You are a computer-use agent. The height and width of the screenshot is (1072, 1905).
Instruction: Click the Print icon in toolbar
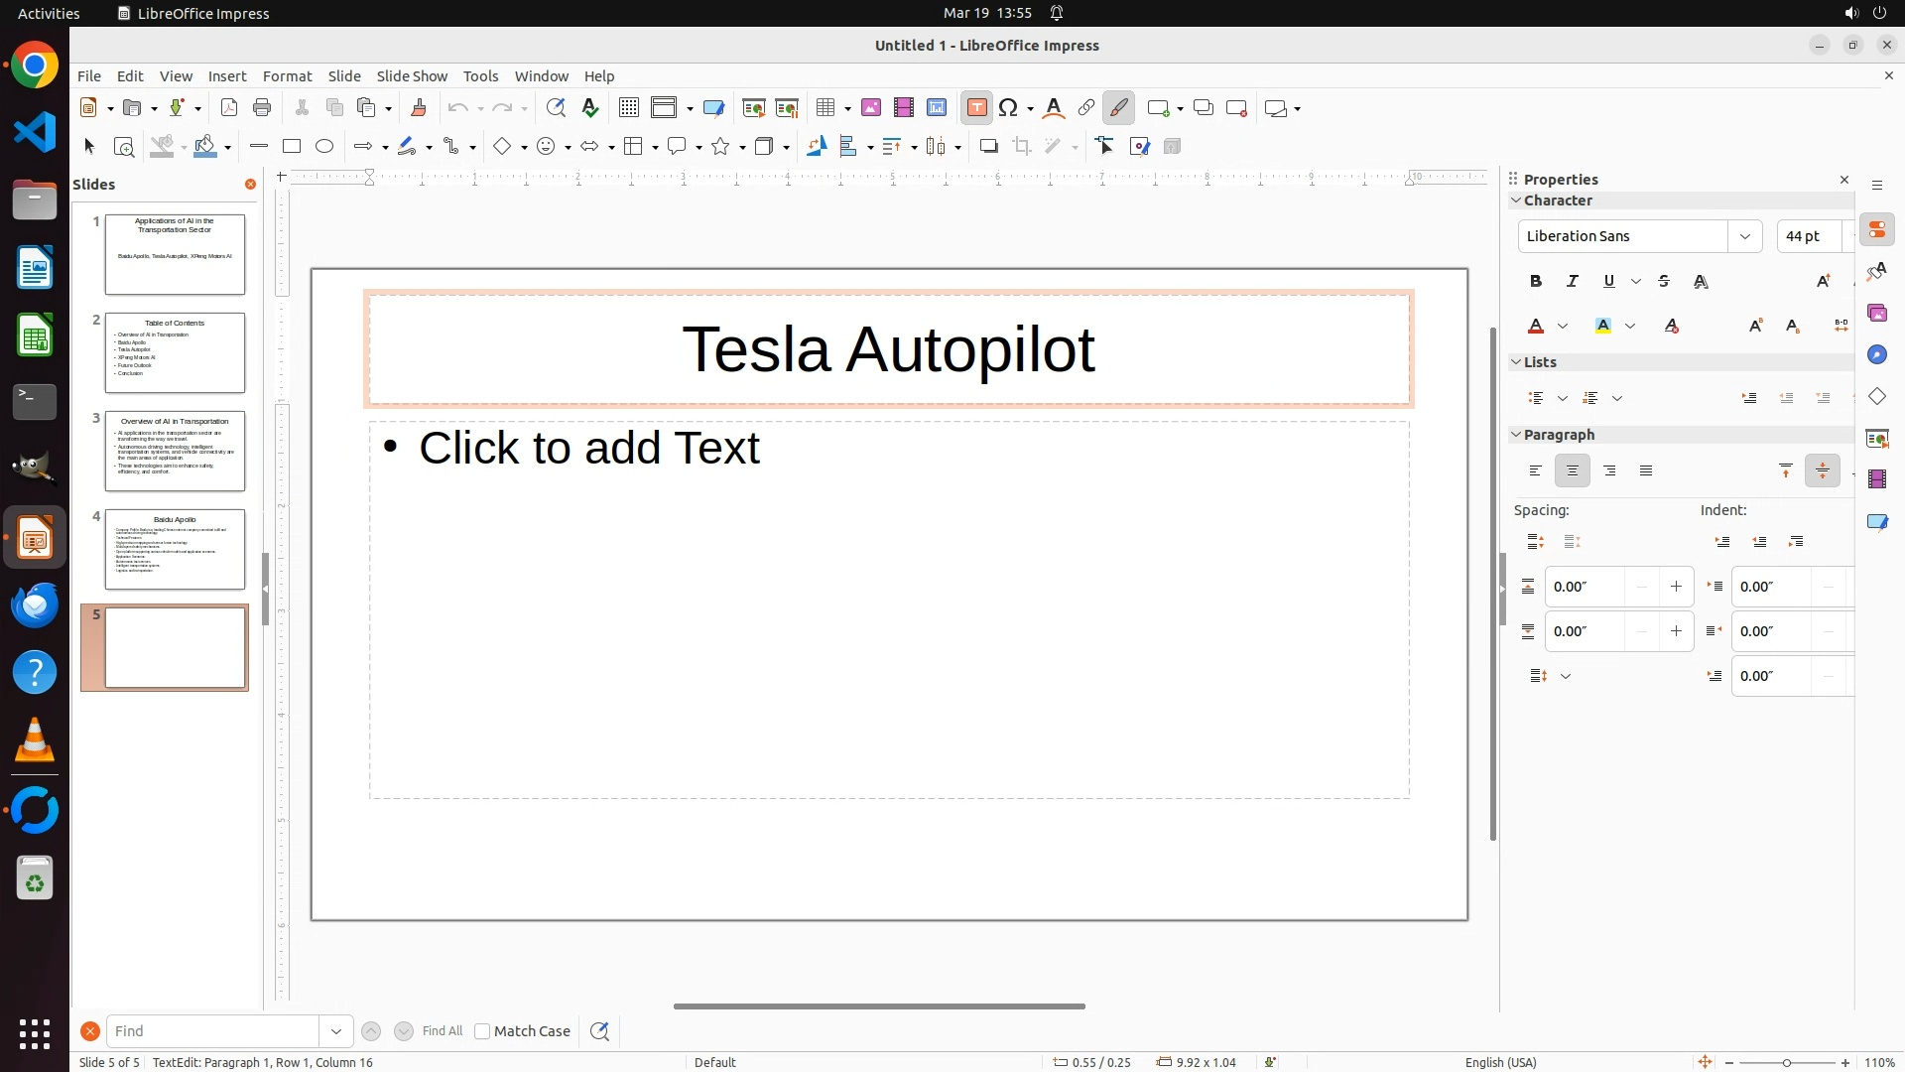click(x=262, y=108)
